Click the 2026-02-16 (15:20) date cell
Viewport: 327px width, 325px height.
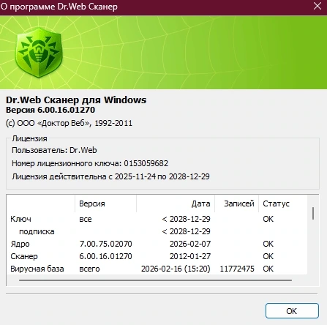pyautogui.click(x=176, y=269)
